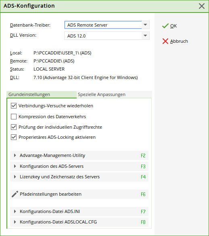The height and width of the screenshot is (236, 209).
Task: Click the F8 shortcut hint
Action: pos(143,222)
